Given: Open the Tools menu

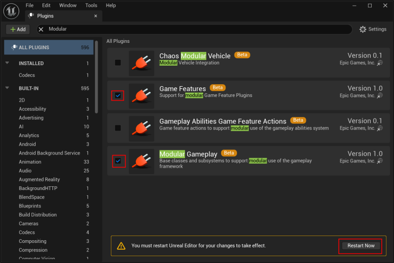Looking at the screenshot, I should tap(91, 5).
